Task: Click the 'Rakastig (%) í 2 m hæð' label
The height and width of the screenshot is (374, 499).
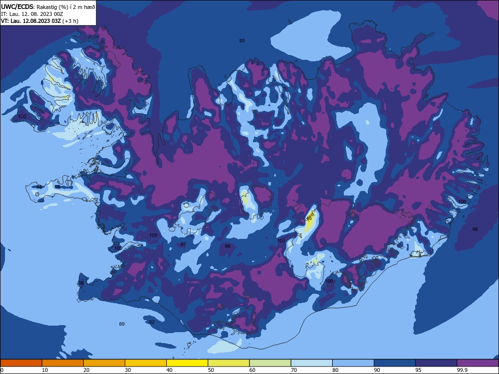Action: tap(66, 6)
